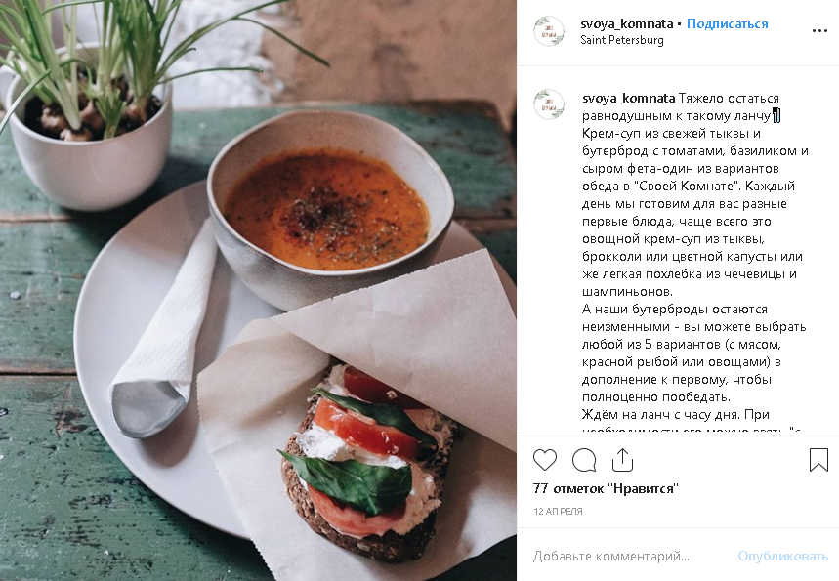Image resolution: width=839 pixels, height=581 pixels.
Task: Open the three-dot more options menu
Action: click(819, 31)
